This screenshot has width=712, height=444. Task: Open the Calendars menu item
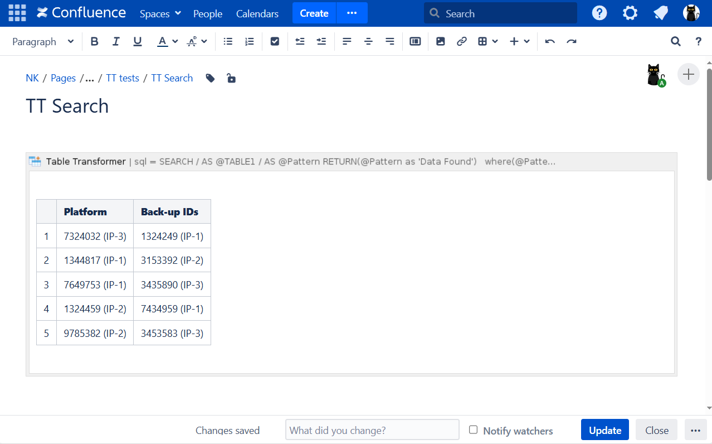(257, 13)
